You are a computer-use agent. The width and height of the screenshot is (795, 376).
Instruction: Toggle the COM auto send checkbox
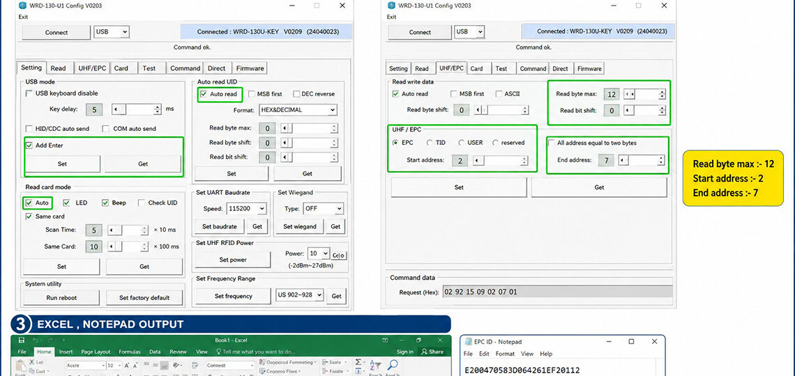click(x=106, y=129)
